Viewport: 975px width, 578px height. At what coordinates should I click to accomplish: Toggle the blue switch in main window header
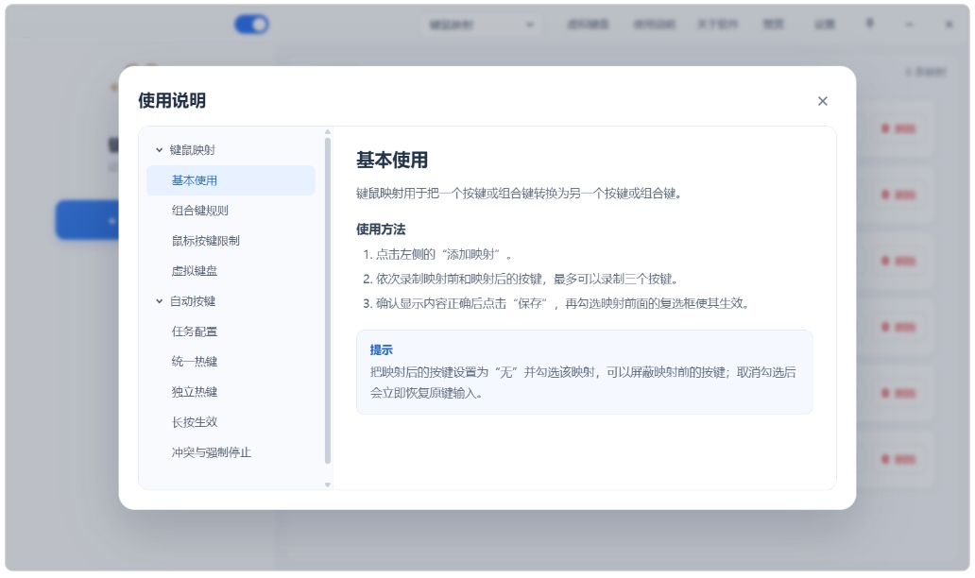click(251, 25)
